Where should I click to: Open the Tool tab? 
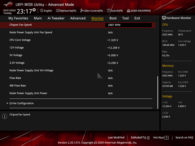click(x=125, y=18)
